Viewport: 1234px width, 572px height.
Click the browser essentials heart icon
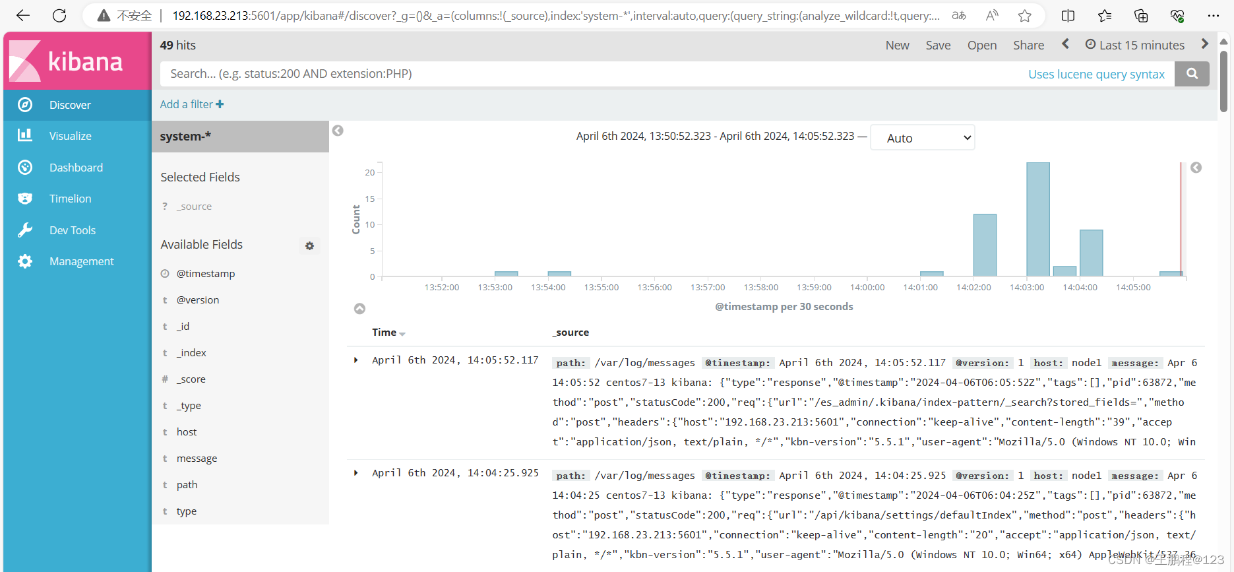[1177, 15]
